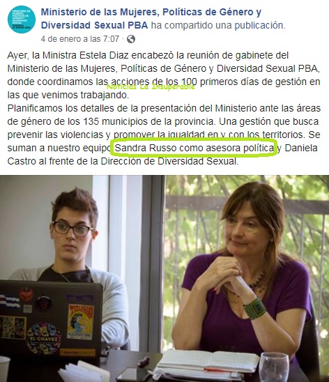Click the green beaded bracelet on wrist
This screenshot has height=382, width=329.
[254, 308]
